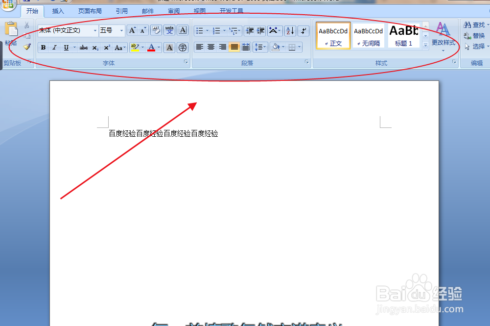Align text left
This screenshot has width=490, height=326.
(x=199, y=47)
